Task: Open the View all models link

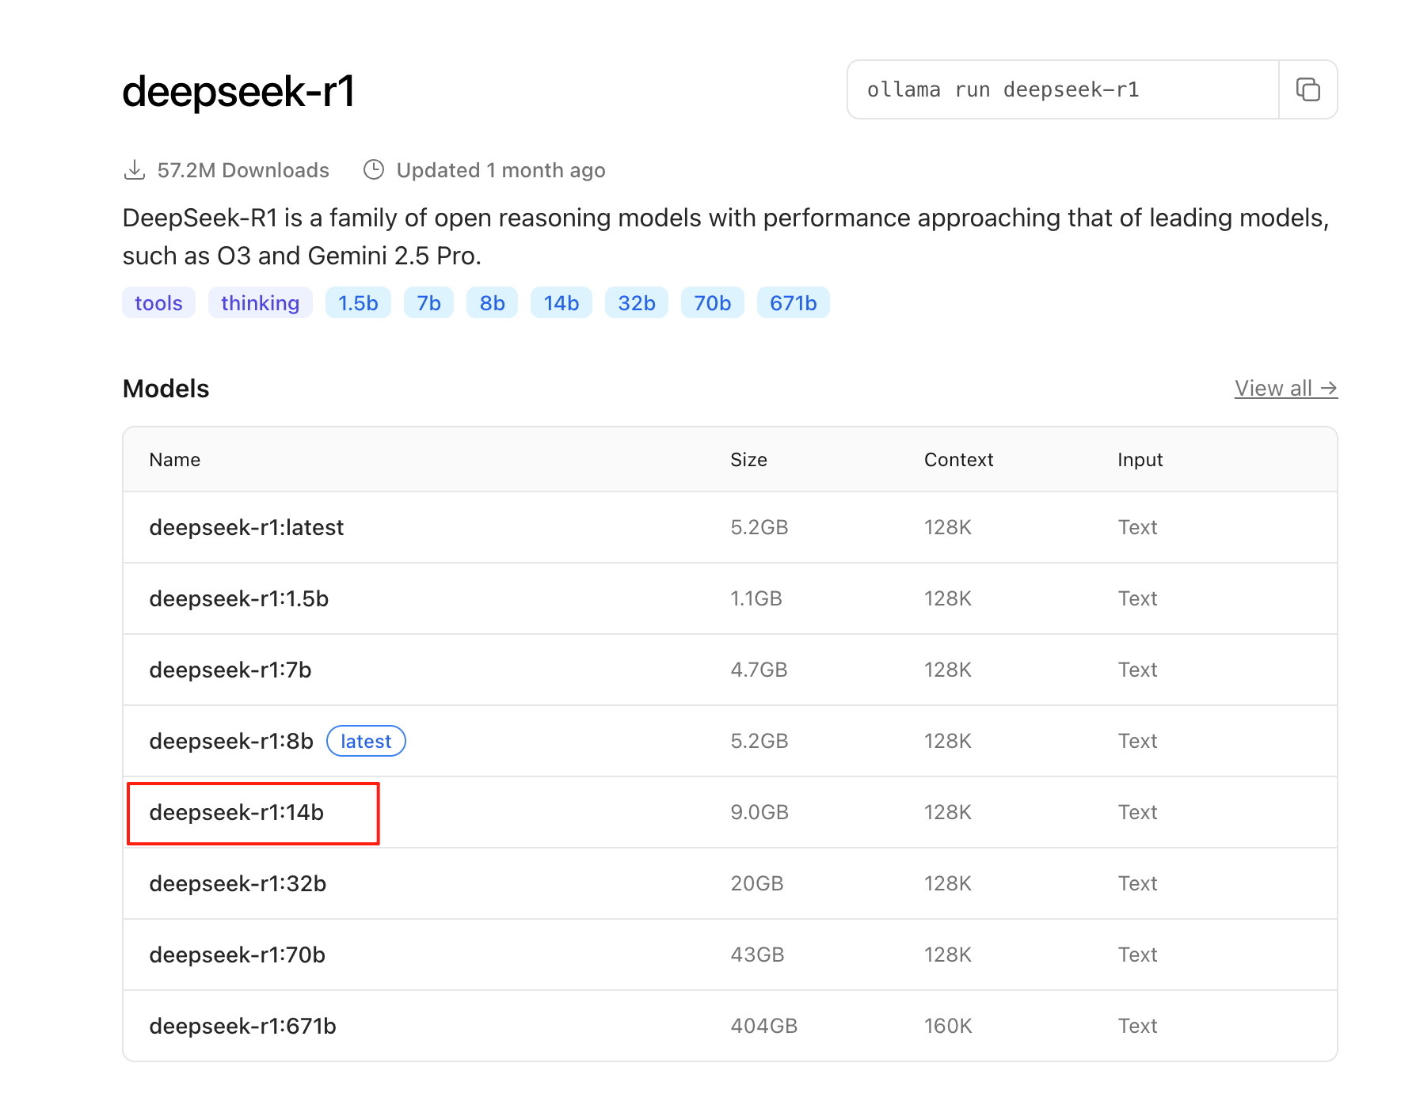Action: (1285, 388)
